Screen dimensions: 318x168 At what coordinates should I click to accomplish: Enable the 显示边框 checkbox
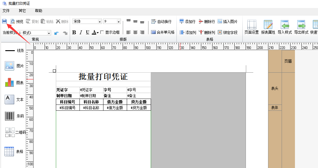pyautogui.click(x=102, y=32)
